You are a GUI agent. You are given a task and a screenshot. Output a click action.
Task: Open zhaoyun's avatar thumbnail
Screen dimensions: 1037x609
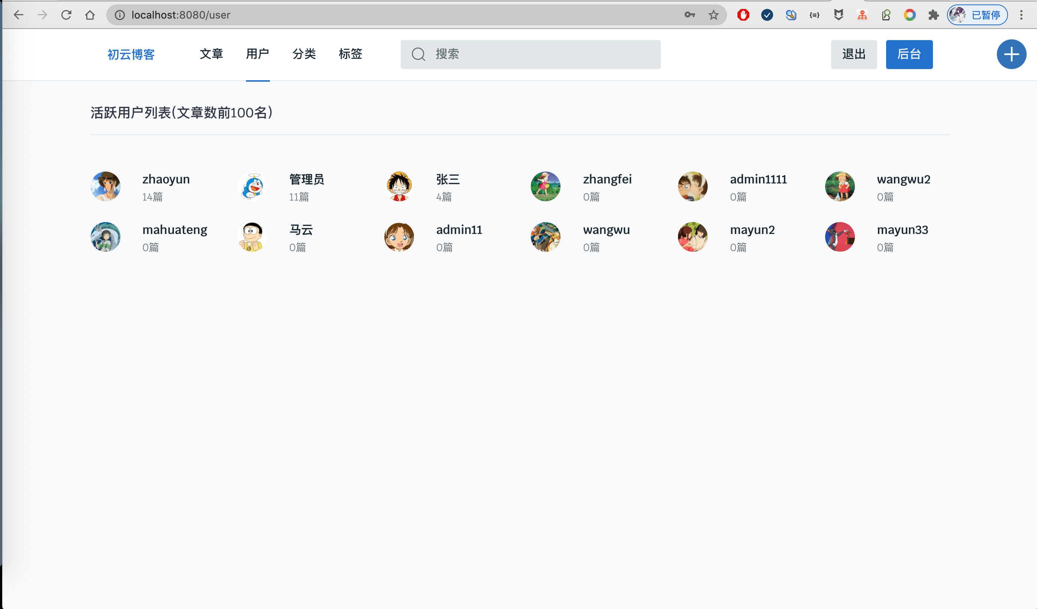pyautogui.click(x=106, y=186)
